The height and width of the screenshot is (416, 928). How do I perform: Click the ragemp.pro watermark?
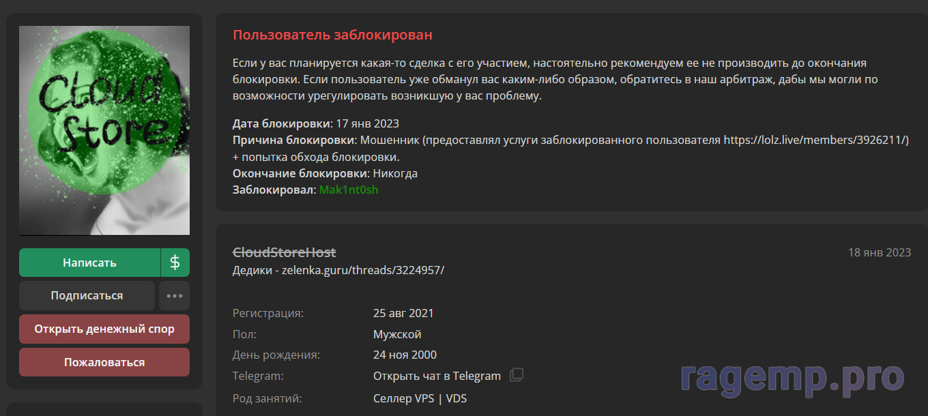(792, 377)
